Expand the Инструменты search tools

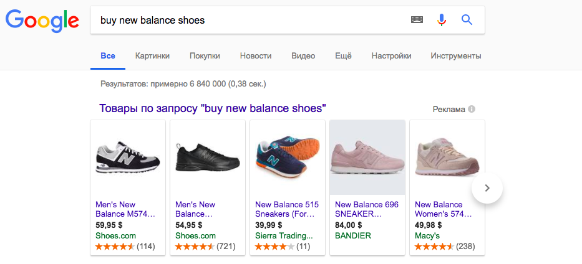pos(455,56)
